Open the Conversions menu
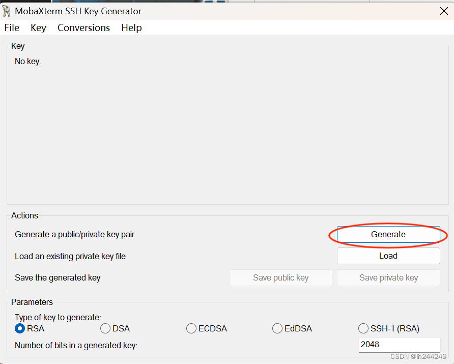 click(x=83, y=28)
